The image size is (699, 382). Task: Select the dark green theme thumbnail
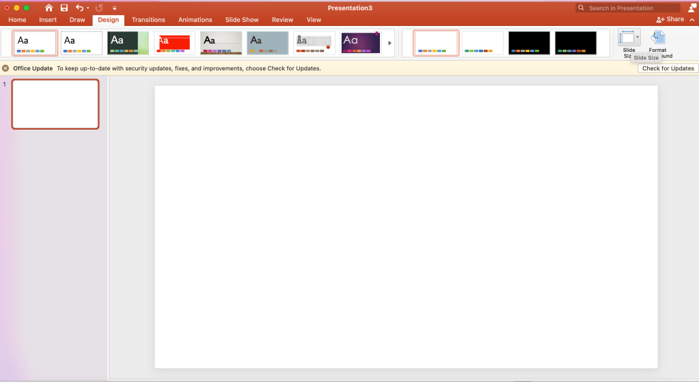click(128, 43)
